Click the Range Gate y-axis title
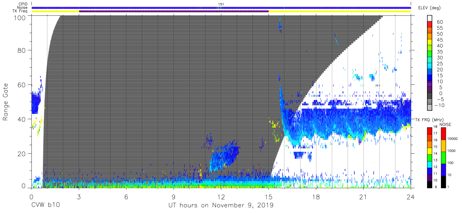Image resolution: width=462 pixels, height=213 pixels. pos(6,101)
